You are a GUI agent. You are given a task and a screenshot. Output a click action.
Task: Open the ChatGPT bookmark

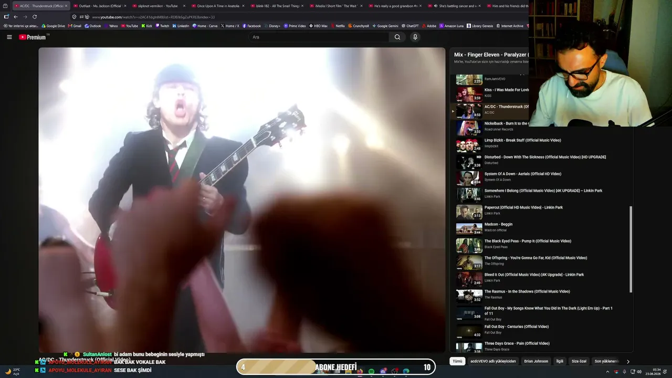click(x=410, y=26)
